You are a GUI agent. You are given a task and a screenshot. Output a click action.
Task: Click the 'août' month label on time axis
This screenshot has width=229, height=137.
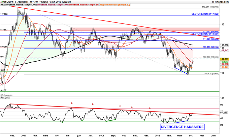tap(102, 136)
